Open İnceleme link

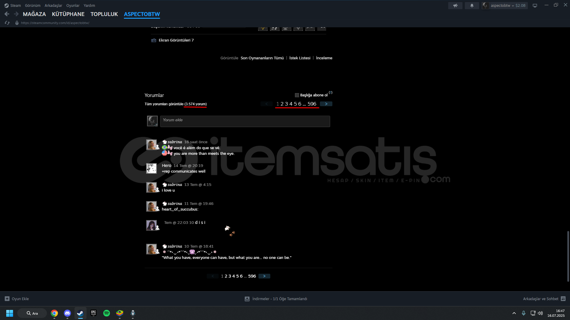324,58
